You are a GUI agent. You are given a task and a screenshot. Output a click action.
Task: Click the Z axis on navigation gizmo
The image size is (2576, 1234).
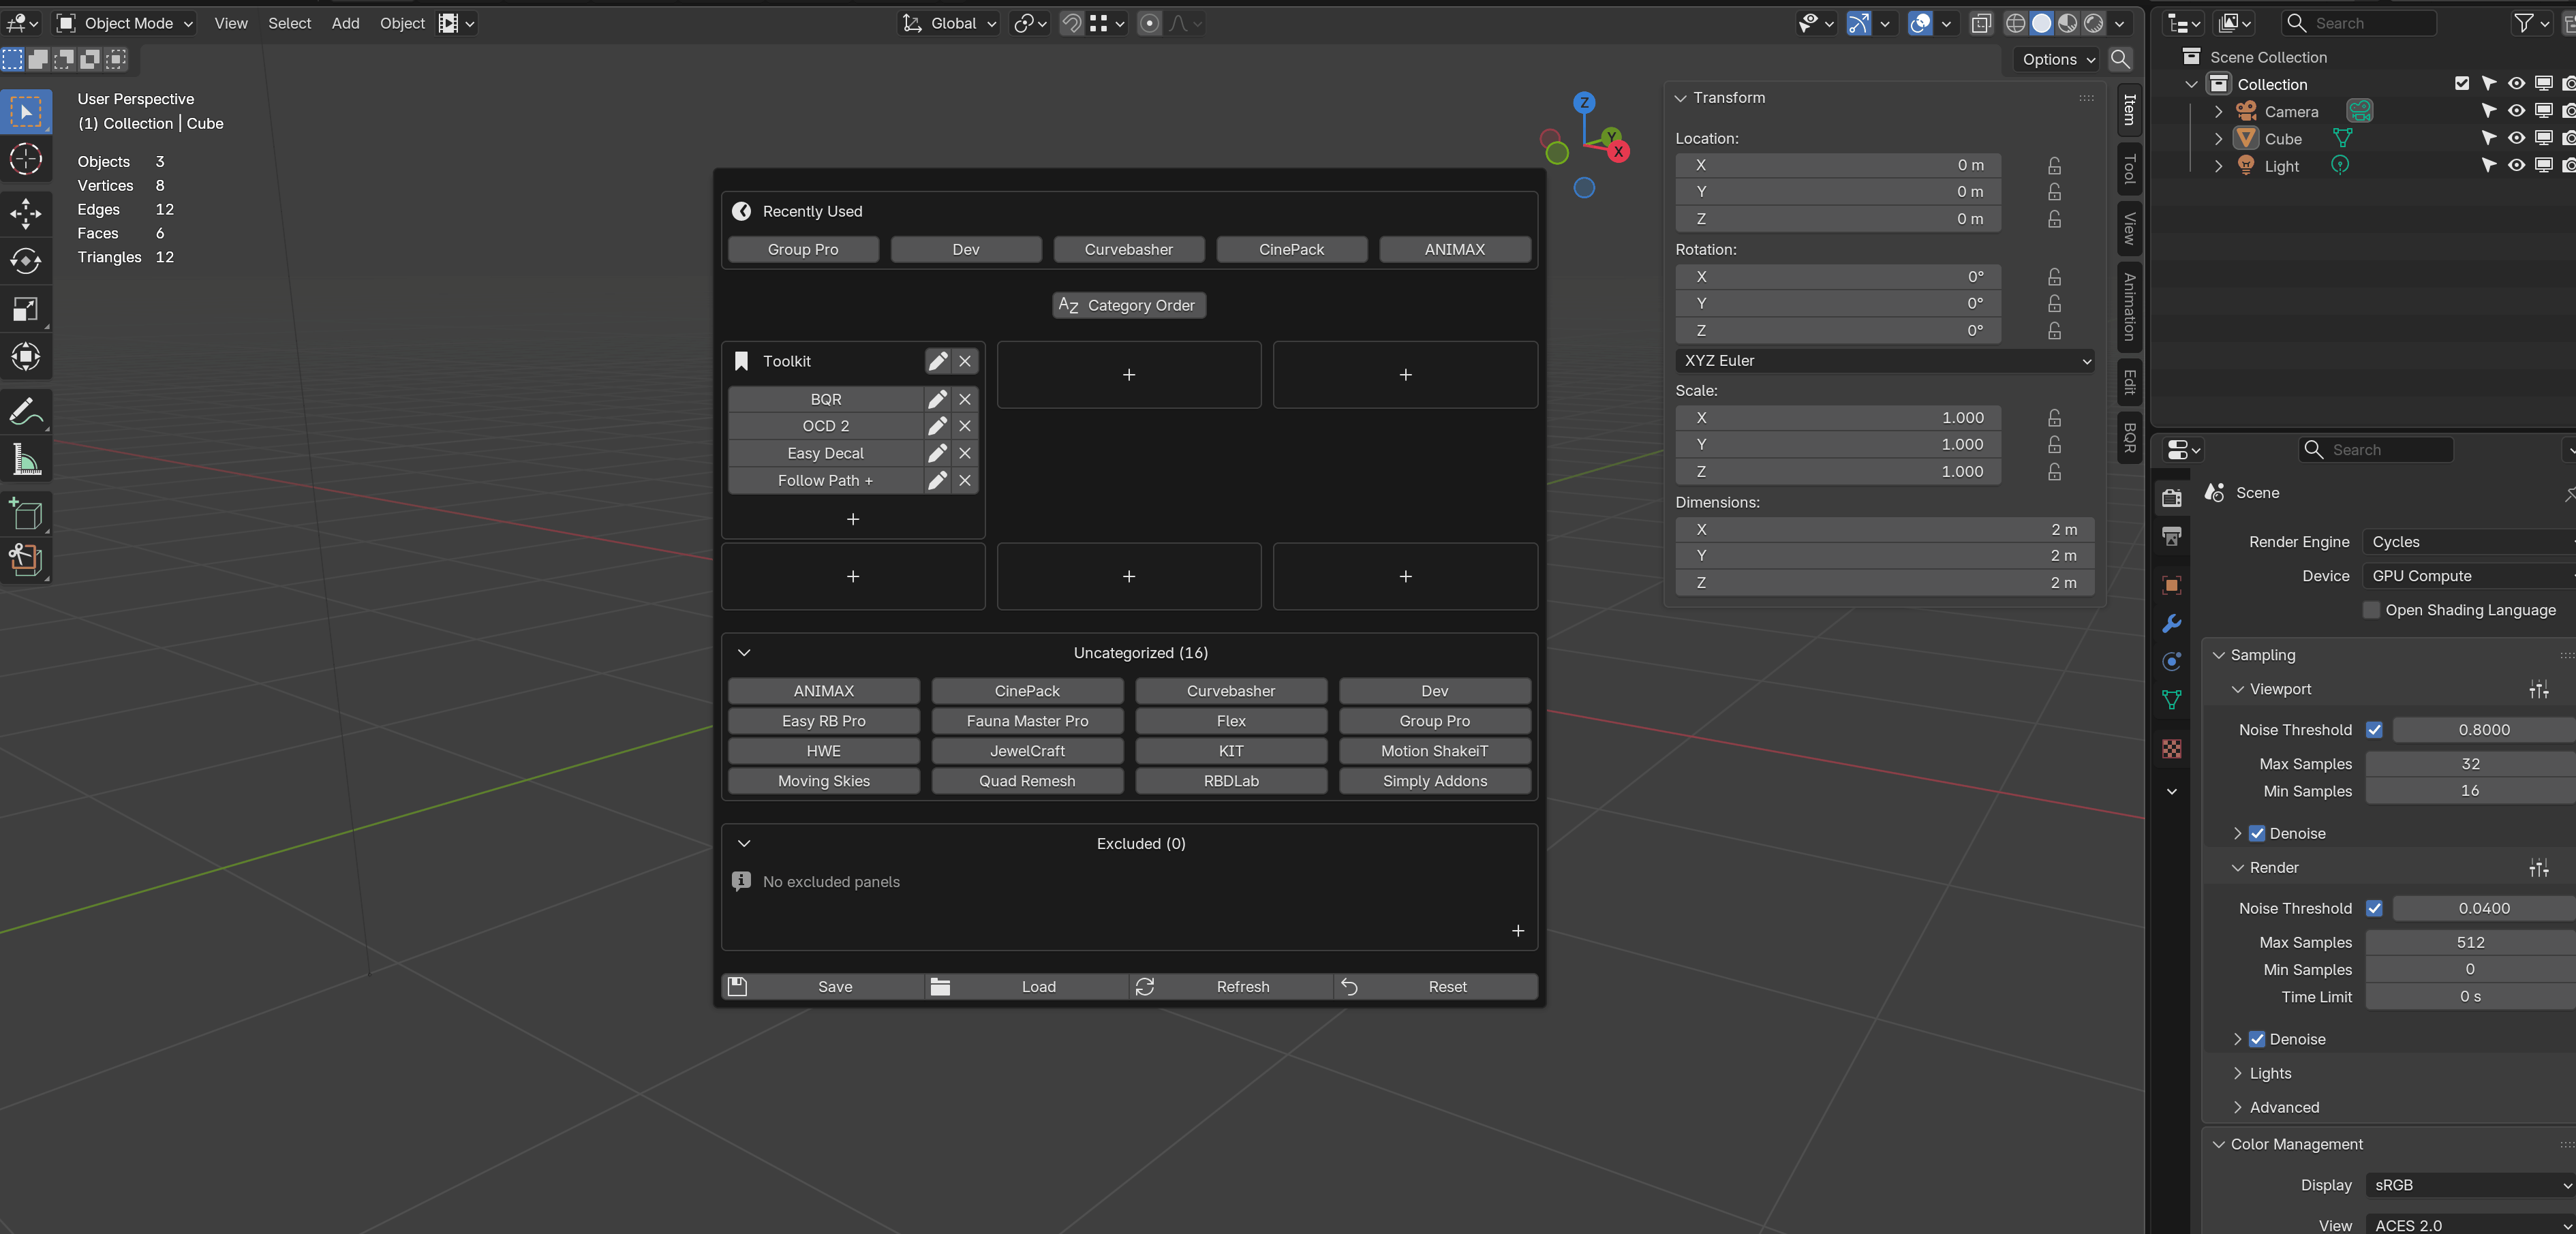coord(1584,102)
